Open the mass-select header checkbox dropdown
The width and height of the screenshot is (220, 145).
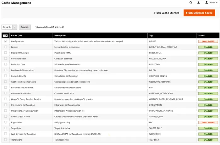[x=5, y=36]
